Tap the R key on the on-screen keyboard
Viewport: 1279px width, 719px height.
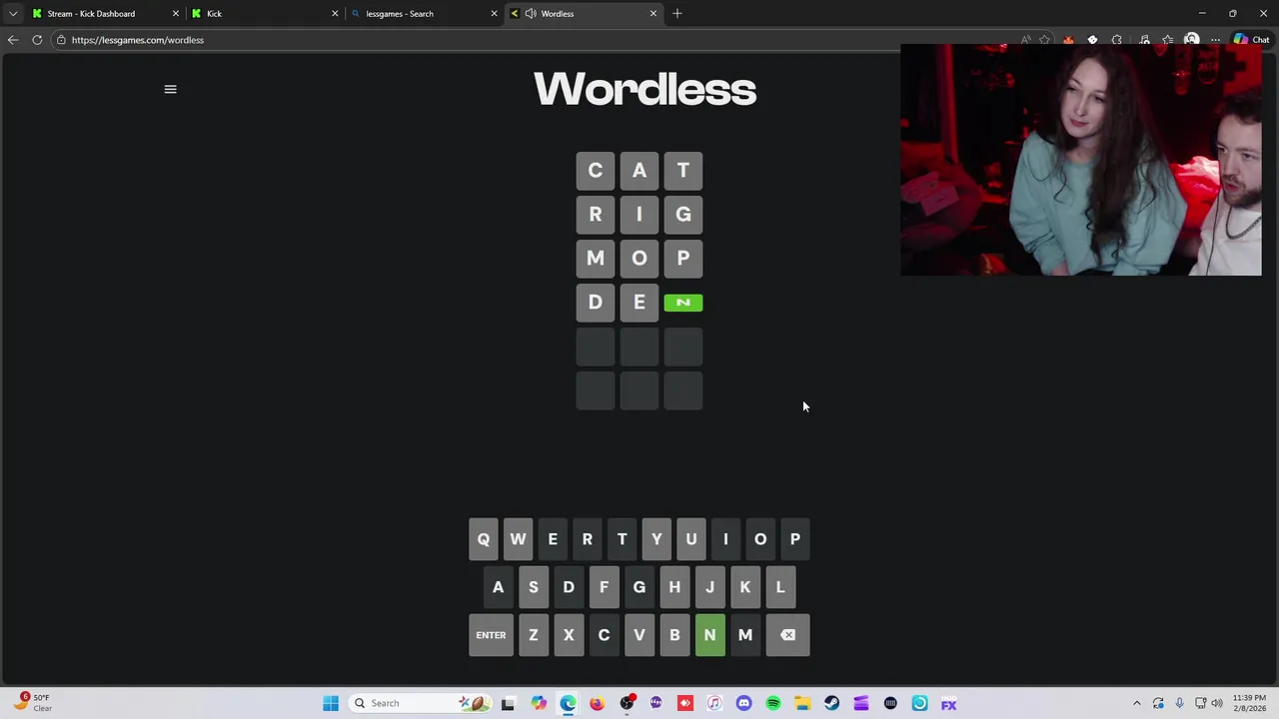click(x=588, y=539)
